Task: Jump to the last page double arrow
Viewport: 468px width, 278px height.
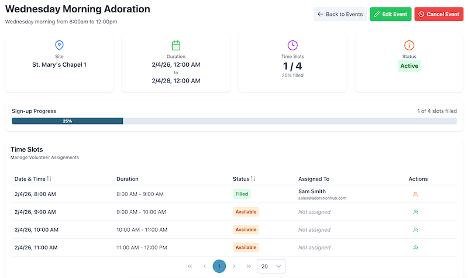Action: tap(249, 266)
